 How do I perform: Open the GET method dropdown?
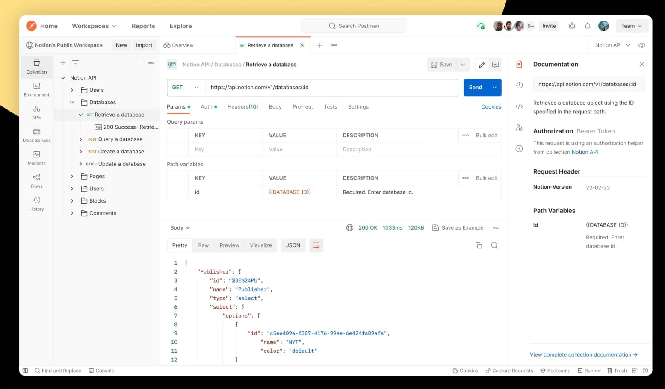click(x=186, y=87)
